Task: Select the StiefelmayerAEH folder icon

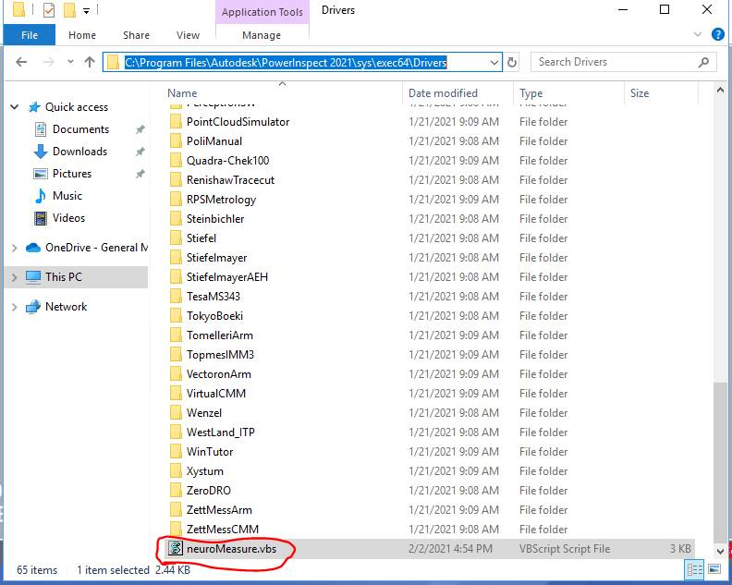Action: (x=176, y=277)
